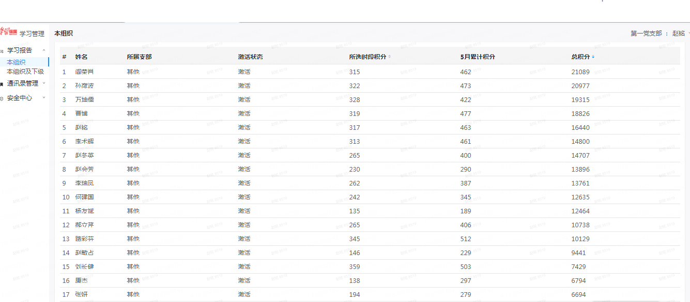Click period score 359
690x302 pixels.
pos(355,267)
